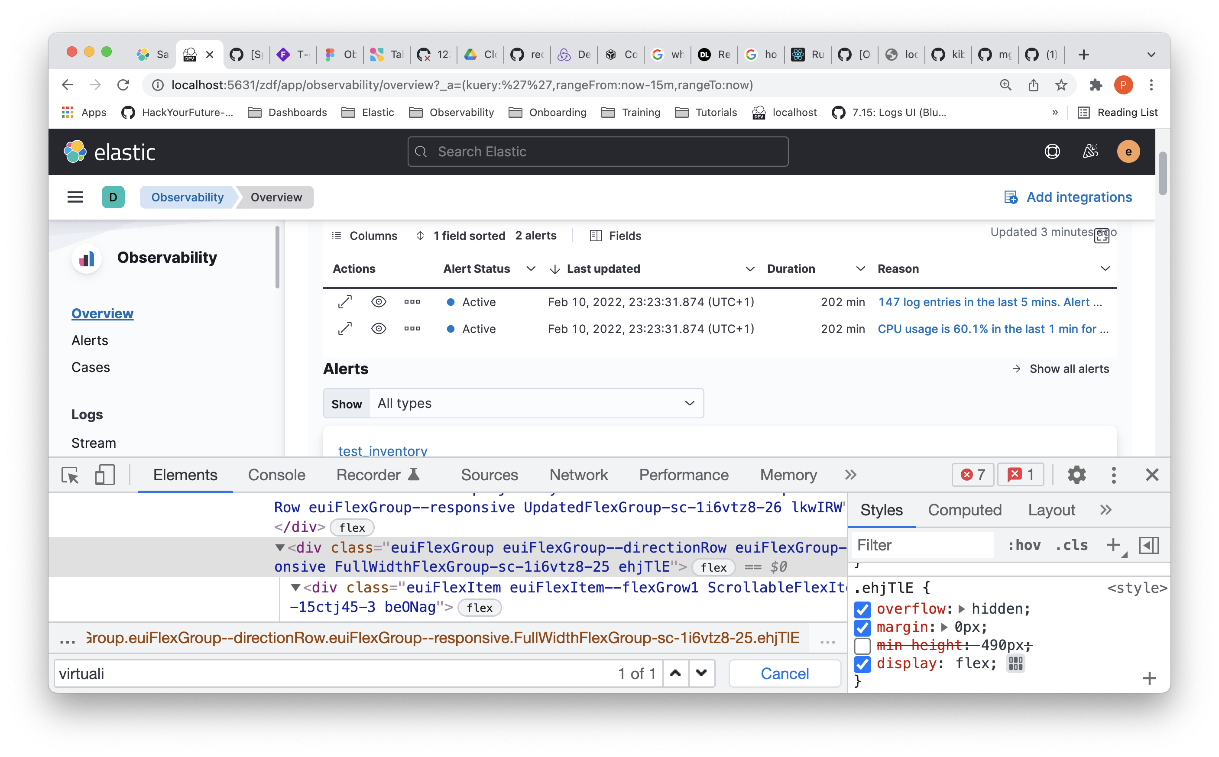1219x757 pixels.
Task: Open the Kibana hamburger navigation menu
Action: coord(75,197)
